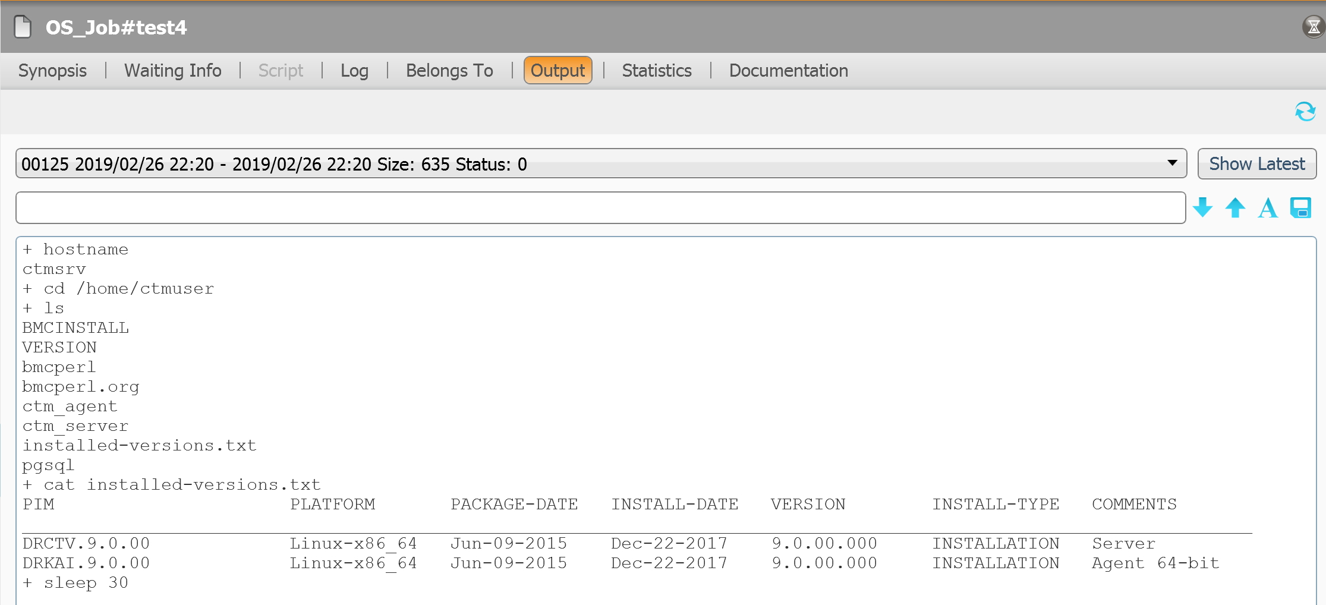The height and width of the screenshot is (605, 1326).
Task: Click the Show Latest button
Action: click(1257, 163)
